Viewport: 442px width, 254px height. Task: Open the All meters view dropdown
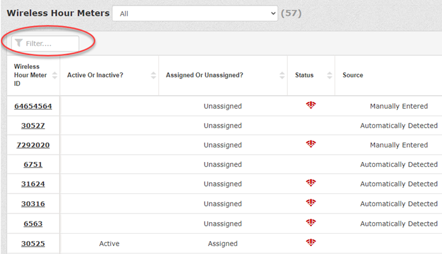pos(195,13)
